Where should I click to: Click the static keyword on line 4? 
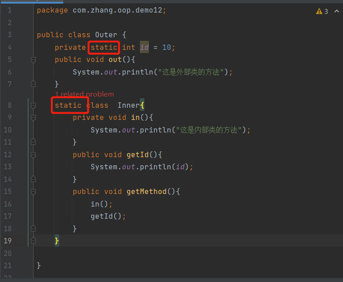pyautogui.click(x=104, y=47)
